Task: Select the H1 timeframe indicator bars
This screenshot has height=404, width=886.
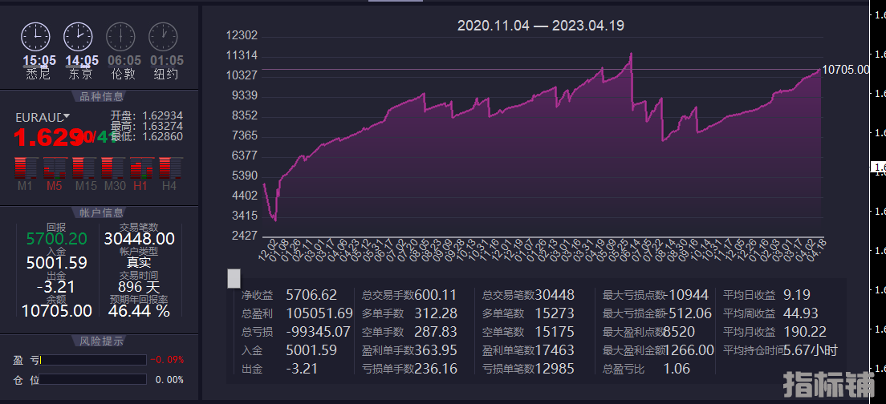Action: point(140,168)
